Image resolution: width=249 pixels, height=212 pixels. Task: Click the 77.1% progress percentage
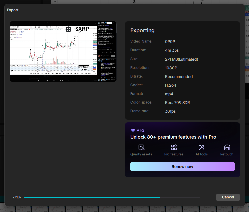[x=17, y=197]
